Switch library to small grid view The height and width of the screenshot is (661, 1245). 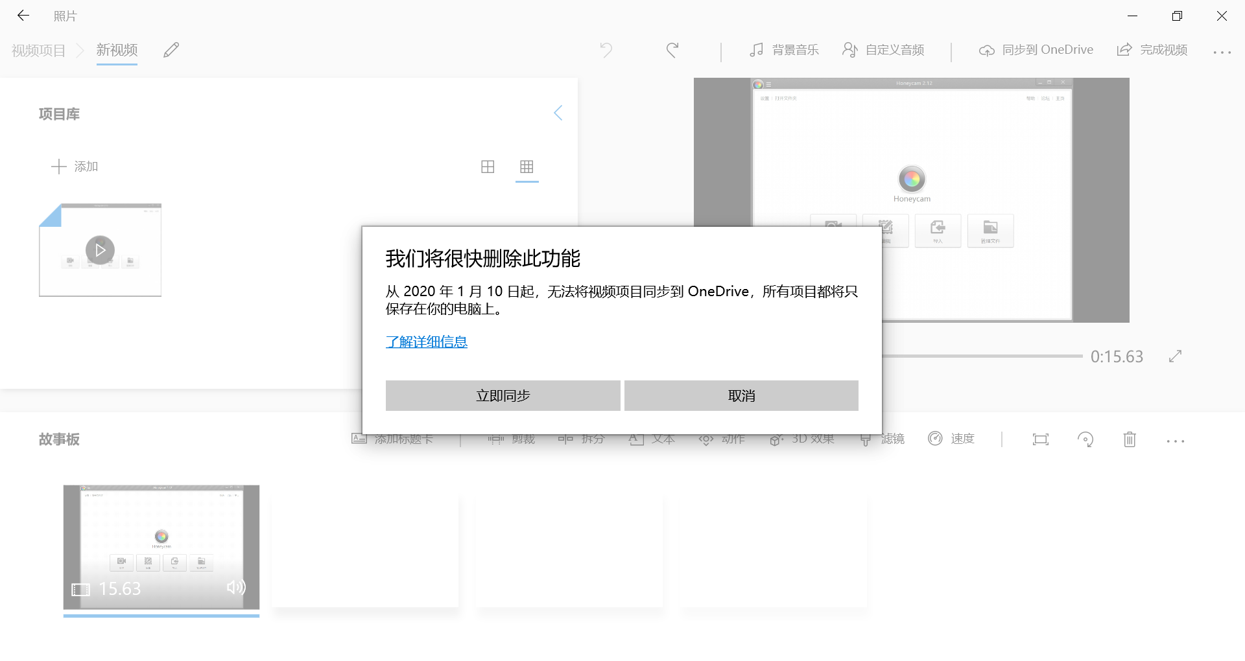click(527, 167)
